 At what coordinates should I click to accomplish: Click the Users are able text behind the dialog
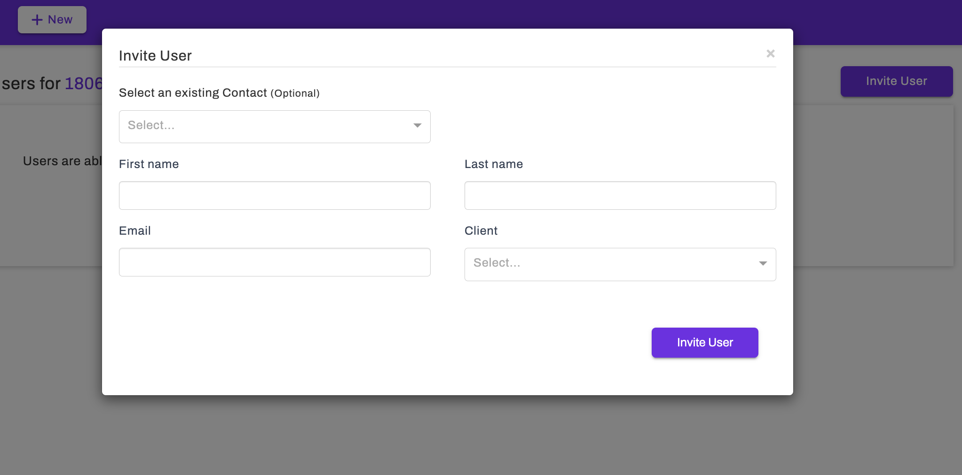pyautogui.click(x=63, y=161)
